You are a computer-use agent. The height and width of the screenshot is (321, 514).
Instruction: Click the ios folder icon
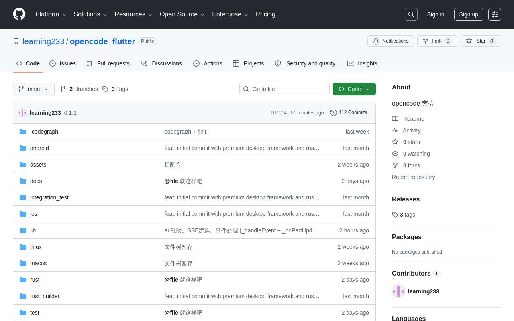[x=23, y=214]
